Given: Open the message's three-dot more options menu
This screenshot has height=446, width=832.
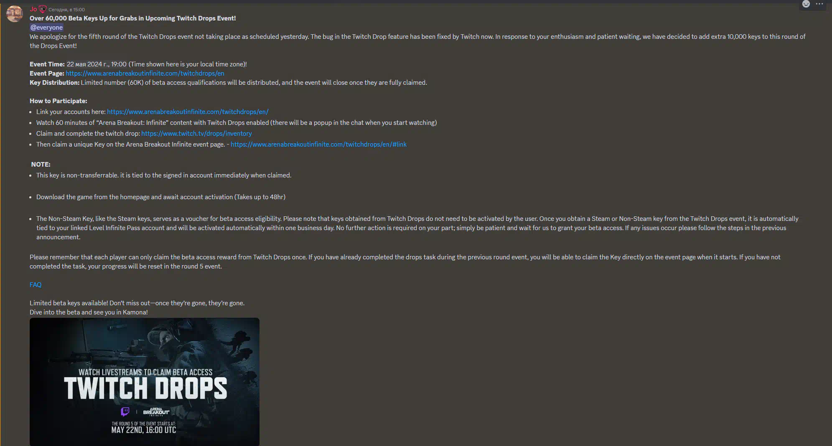Looking at the screenshot, I should pyautogui.click(x=819, y=4).
